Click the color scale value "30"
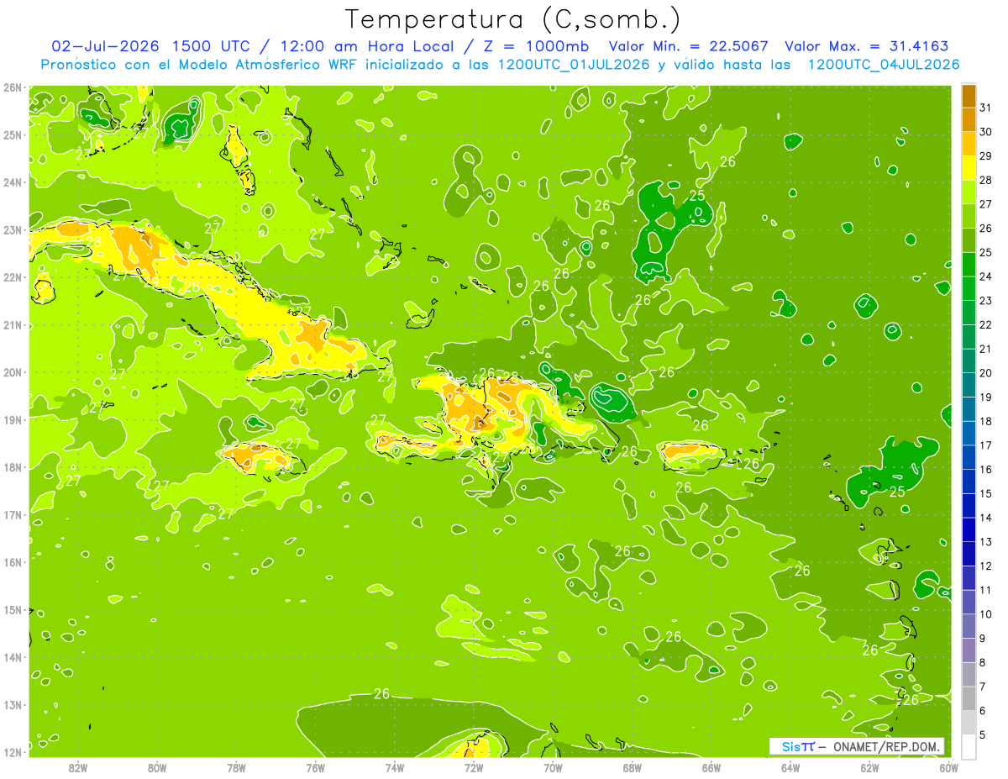This screenshot has width=1008, height=779. pyautogui.click(x=986, y=132)
